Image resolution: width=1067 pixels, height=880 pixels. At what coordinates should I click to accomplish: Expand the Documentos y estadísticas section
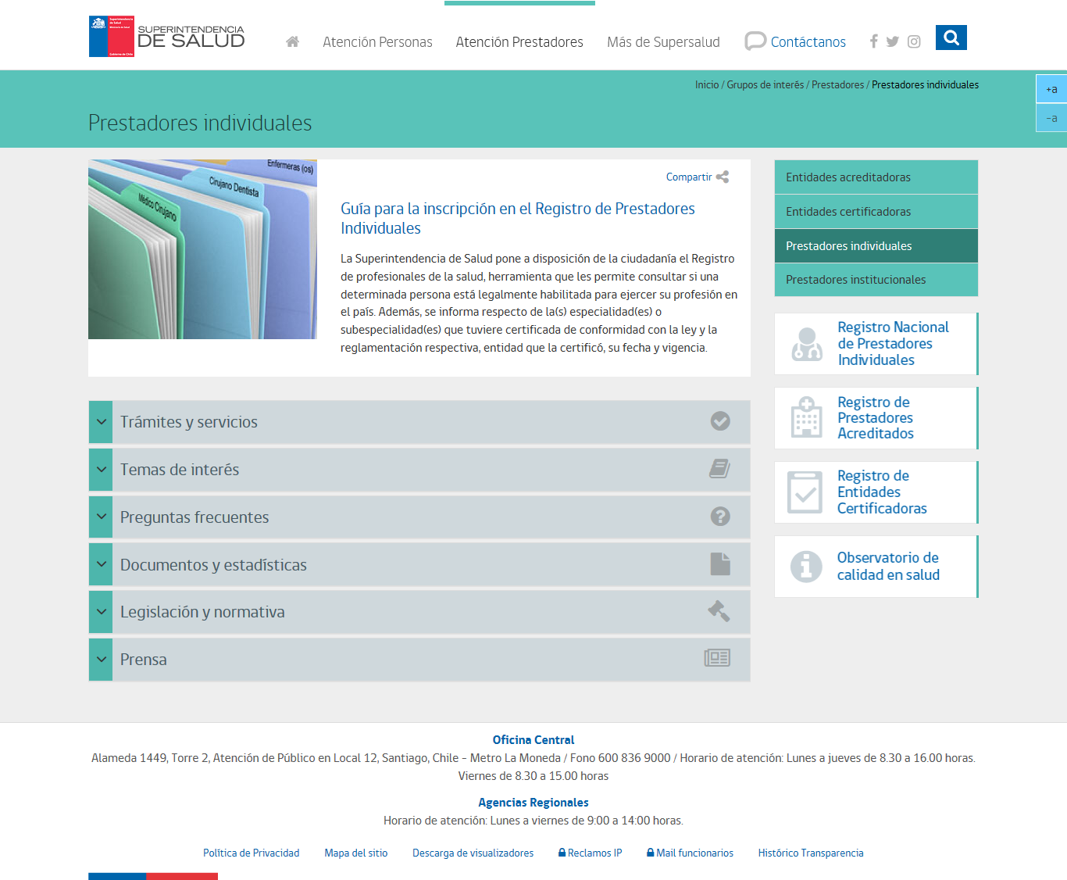[419, 565]
